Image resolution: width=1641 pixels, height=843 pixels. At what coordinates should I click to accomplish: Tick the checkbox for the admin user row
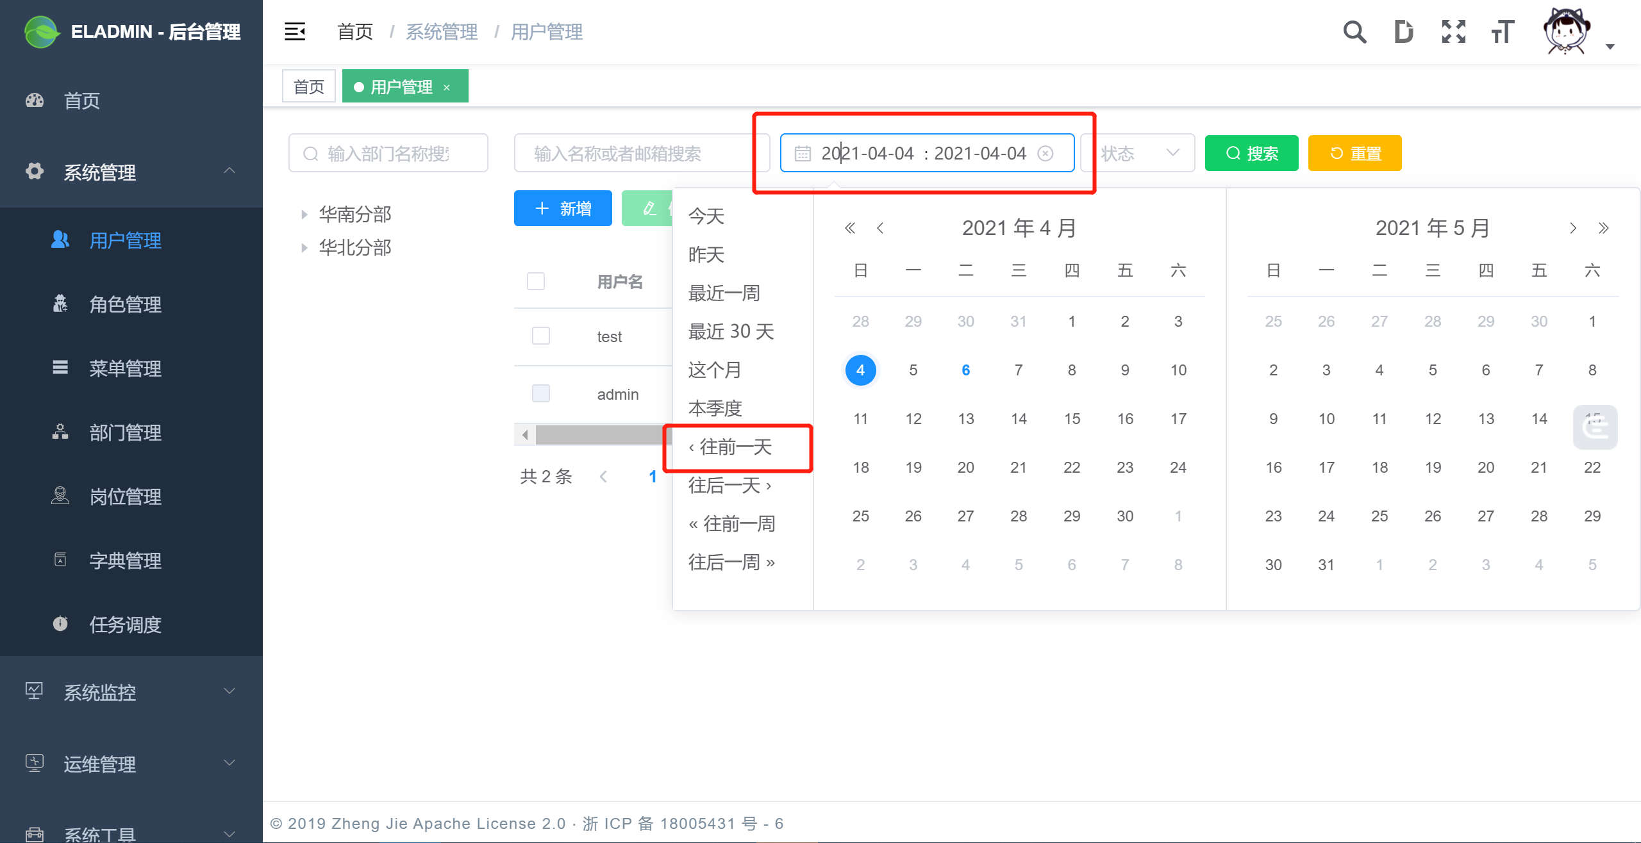pyautogui.click(x=541, y=393)
